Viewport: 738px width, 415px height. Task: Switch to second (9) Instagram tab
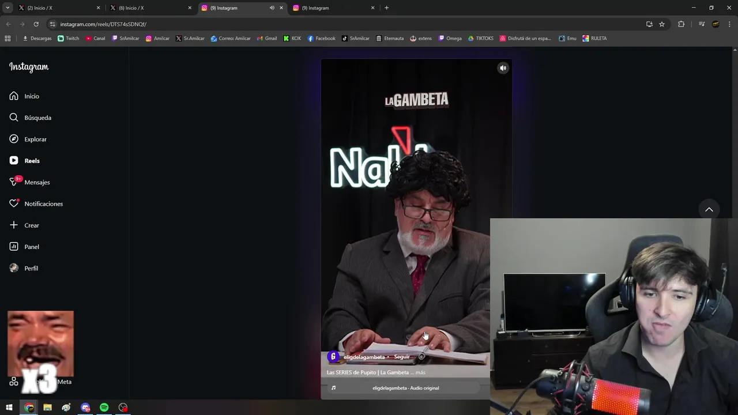(333, 8)
